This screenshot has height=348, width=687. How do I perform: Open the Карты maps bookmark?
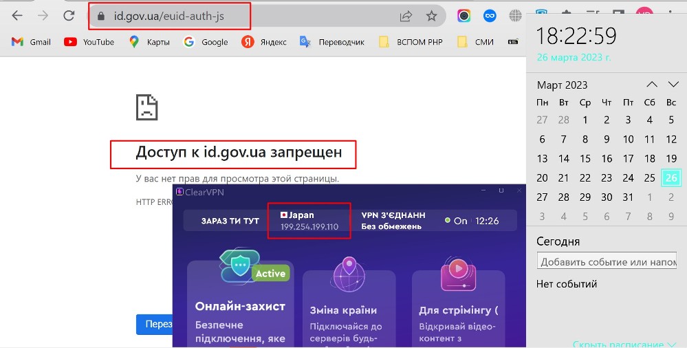pyautogui.click(x=149, y=42)
